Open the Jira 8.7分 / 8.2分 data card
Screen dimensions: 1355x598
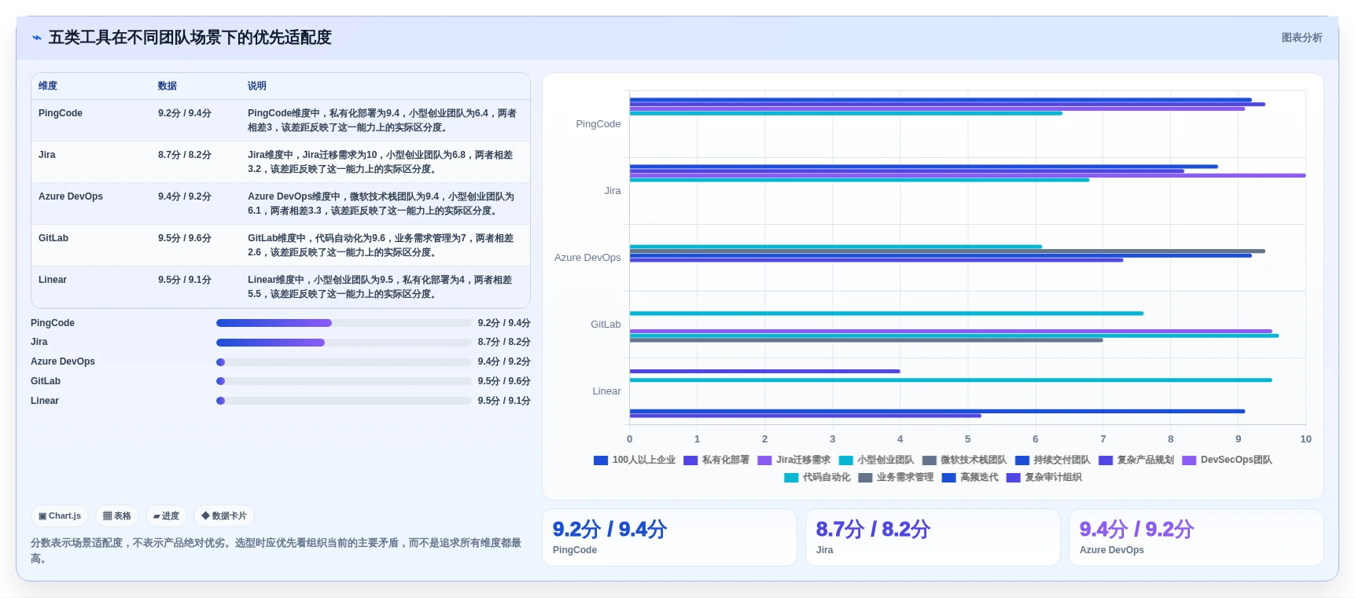click(x=933, y=537)
